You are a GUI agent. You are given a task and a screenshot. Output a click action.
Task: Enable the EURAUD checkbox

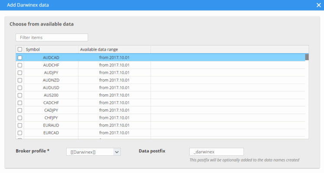tap(19, 125)
